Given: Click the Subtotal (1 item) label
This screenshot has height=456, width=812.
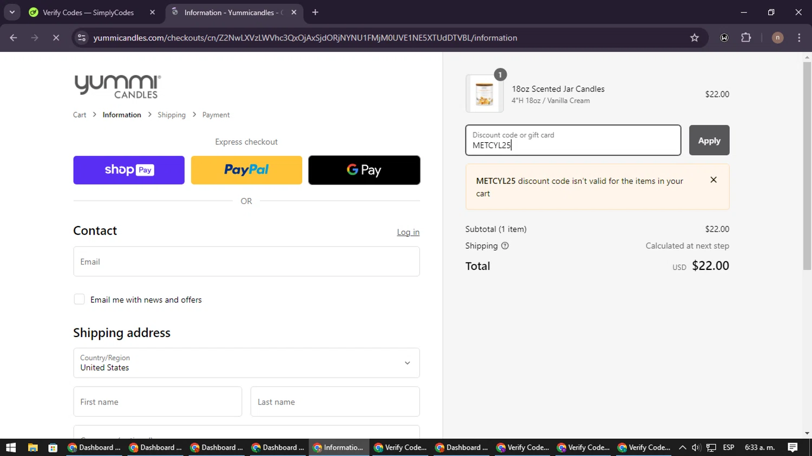Looking at the screenshot, I should coord(496,229).
